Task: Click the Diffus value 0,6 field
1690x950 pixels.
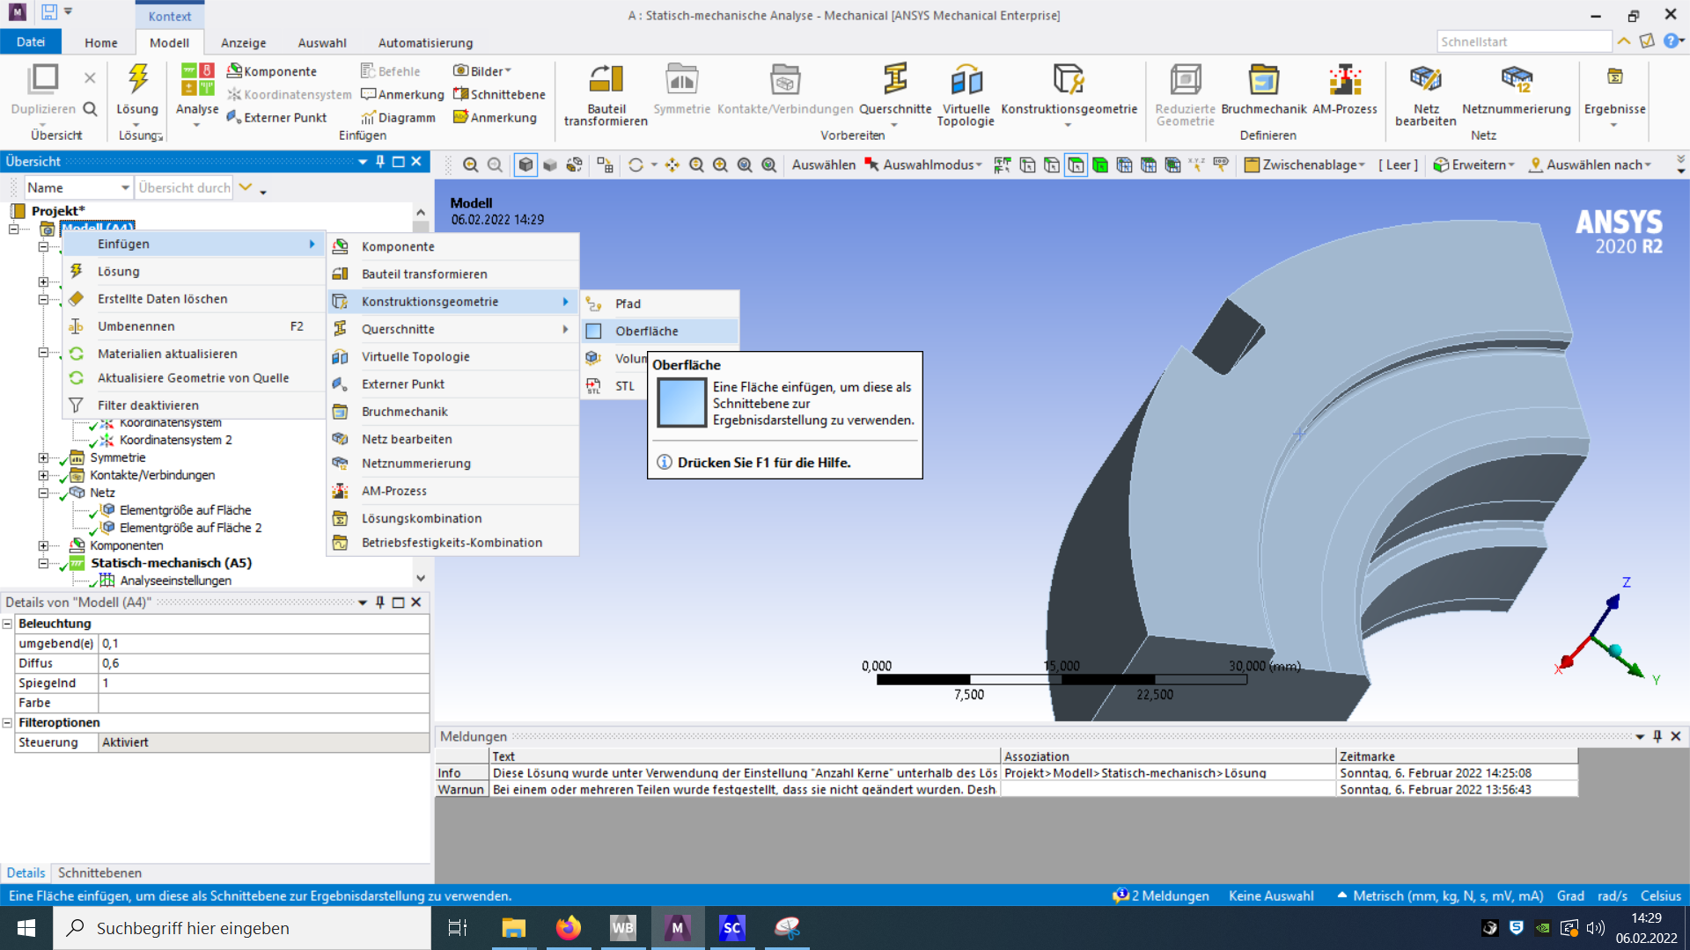Action: [x=263, y=663]
